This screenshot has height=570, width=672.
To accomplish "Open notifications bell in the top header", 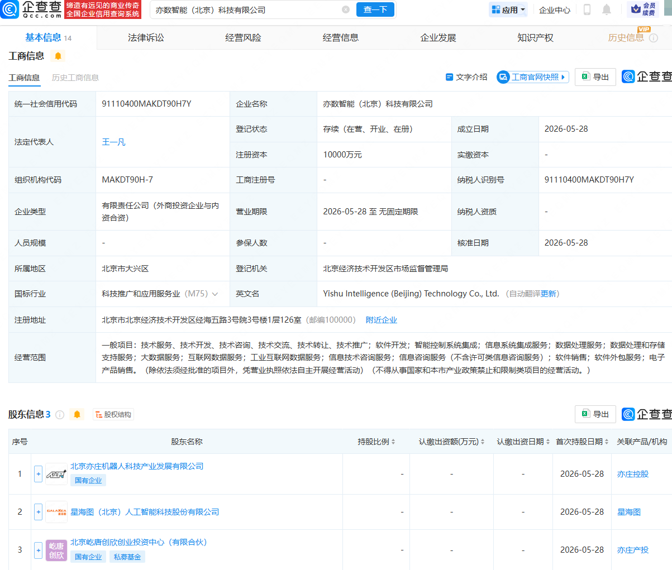I will pyautogui.click(x=607, y=9).
